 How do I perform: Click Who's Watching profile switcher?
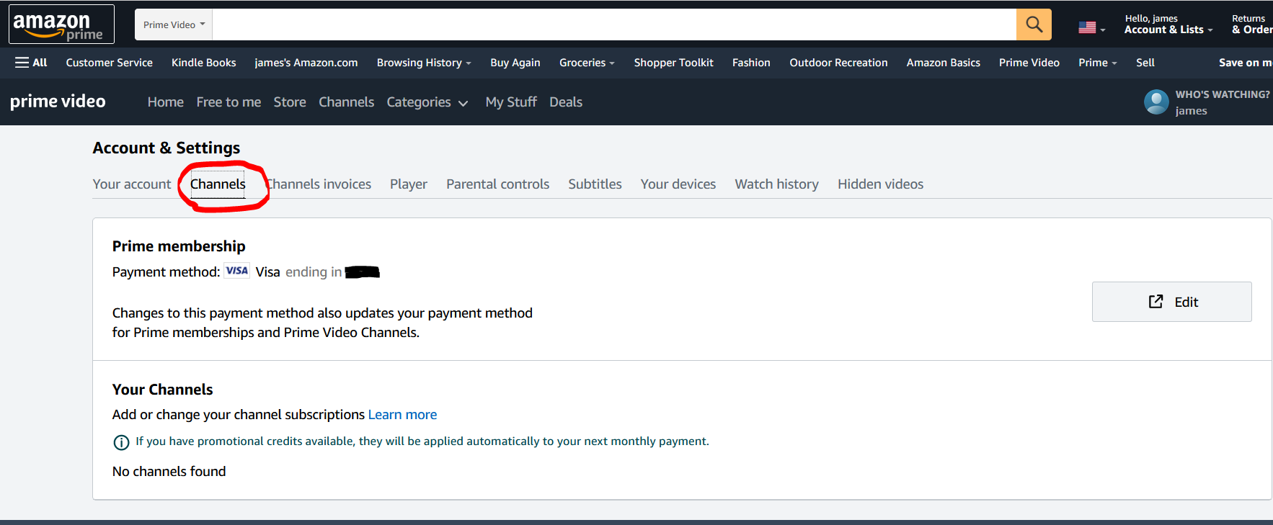[x=1207, y=102]
